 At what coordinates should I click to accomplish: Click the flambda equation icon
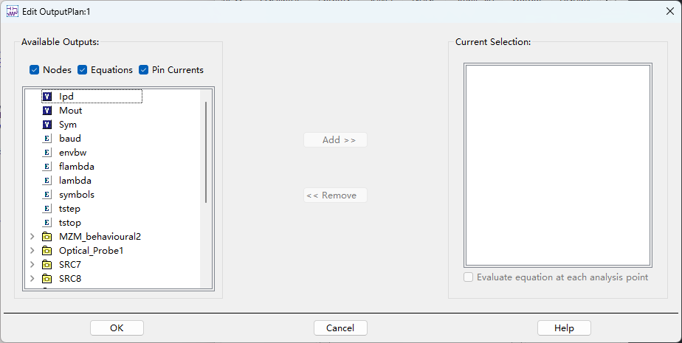tap(47, 167)
